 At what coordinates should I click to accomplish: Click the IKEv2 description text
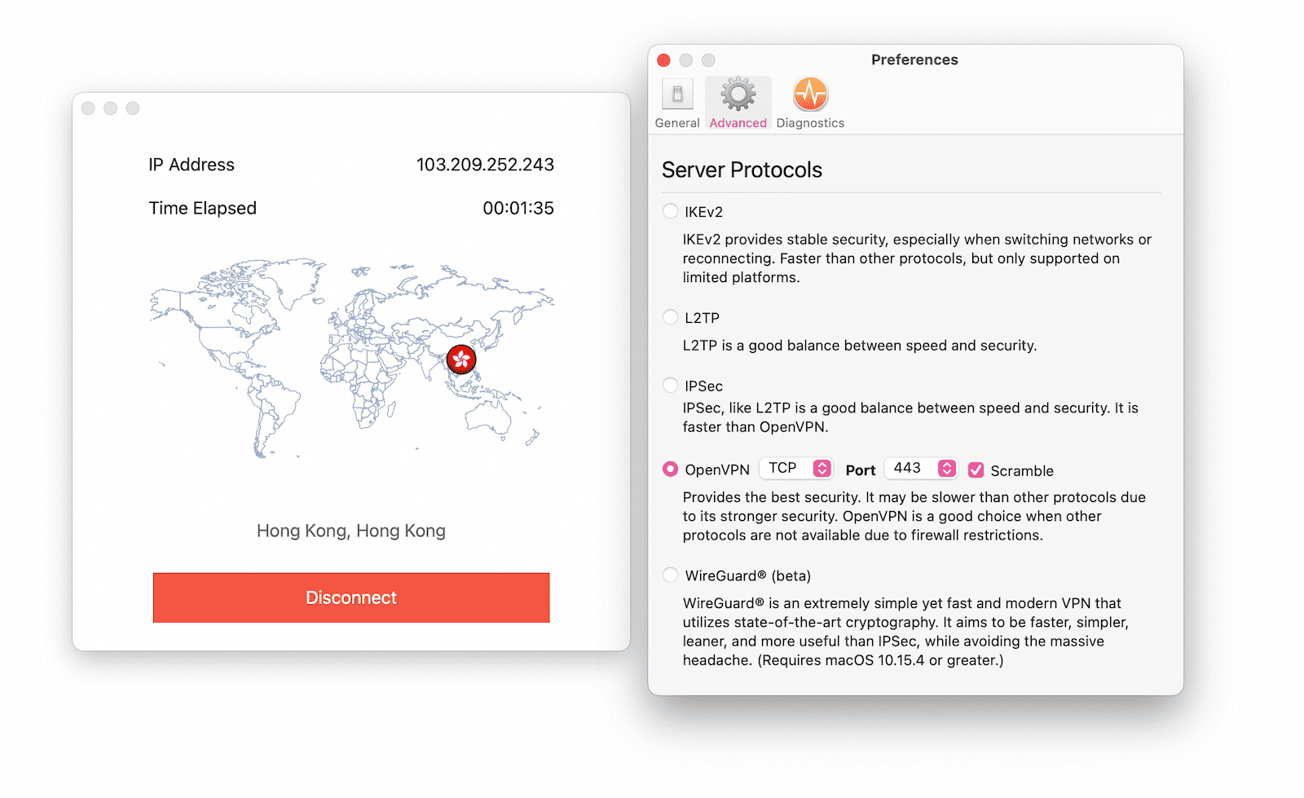point(917,258)
